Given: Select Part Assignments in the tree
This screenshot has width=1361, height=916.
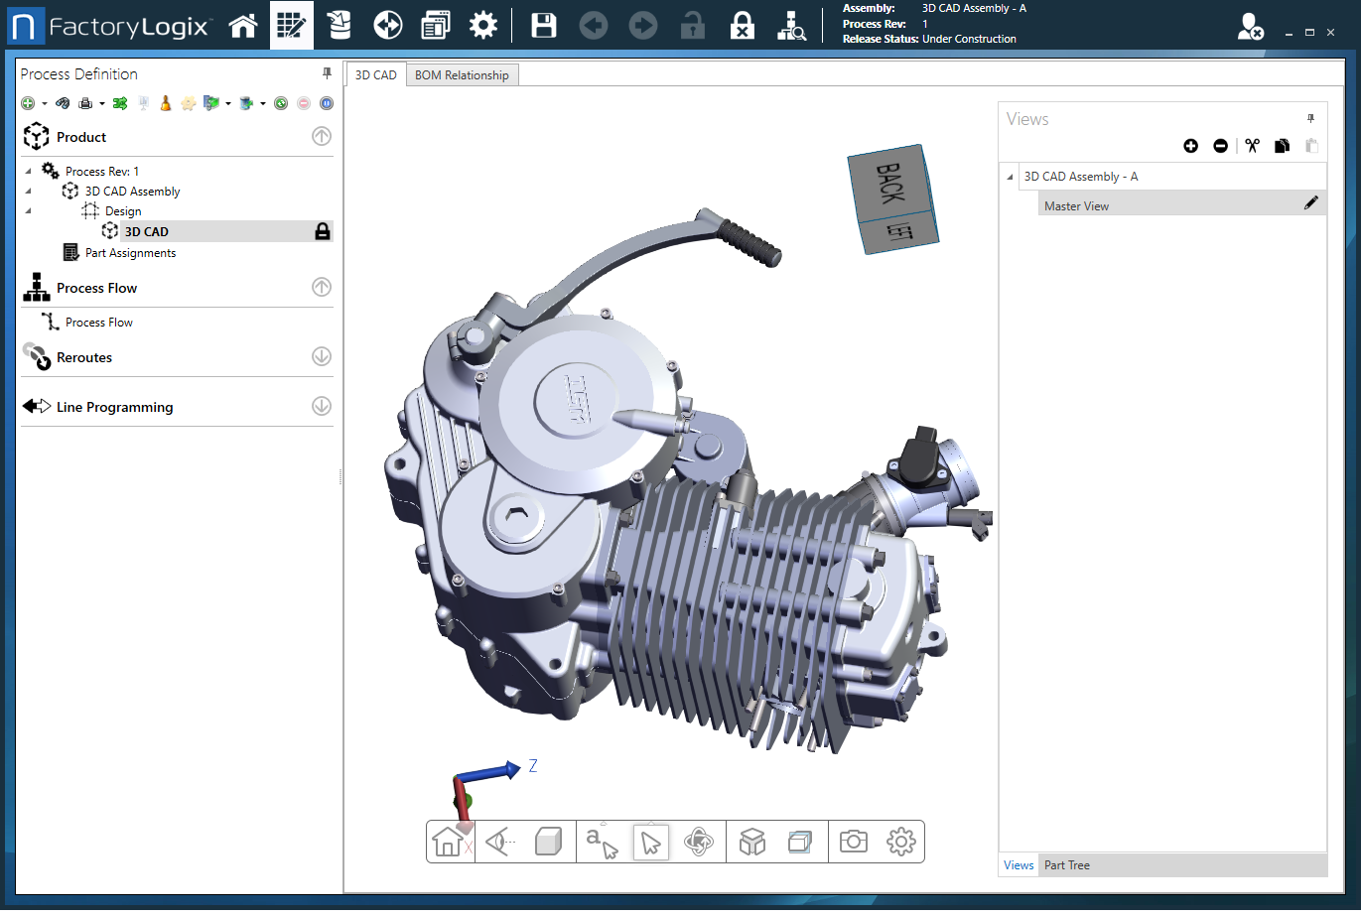Looking at the screenshot, I should click(x=130, y=253).
